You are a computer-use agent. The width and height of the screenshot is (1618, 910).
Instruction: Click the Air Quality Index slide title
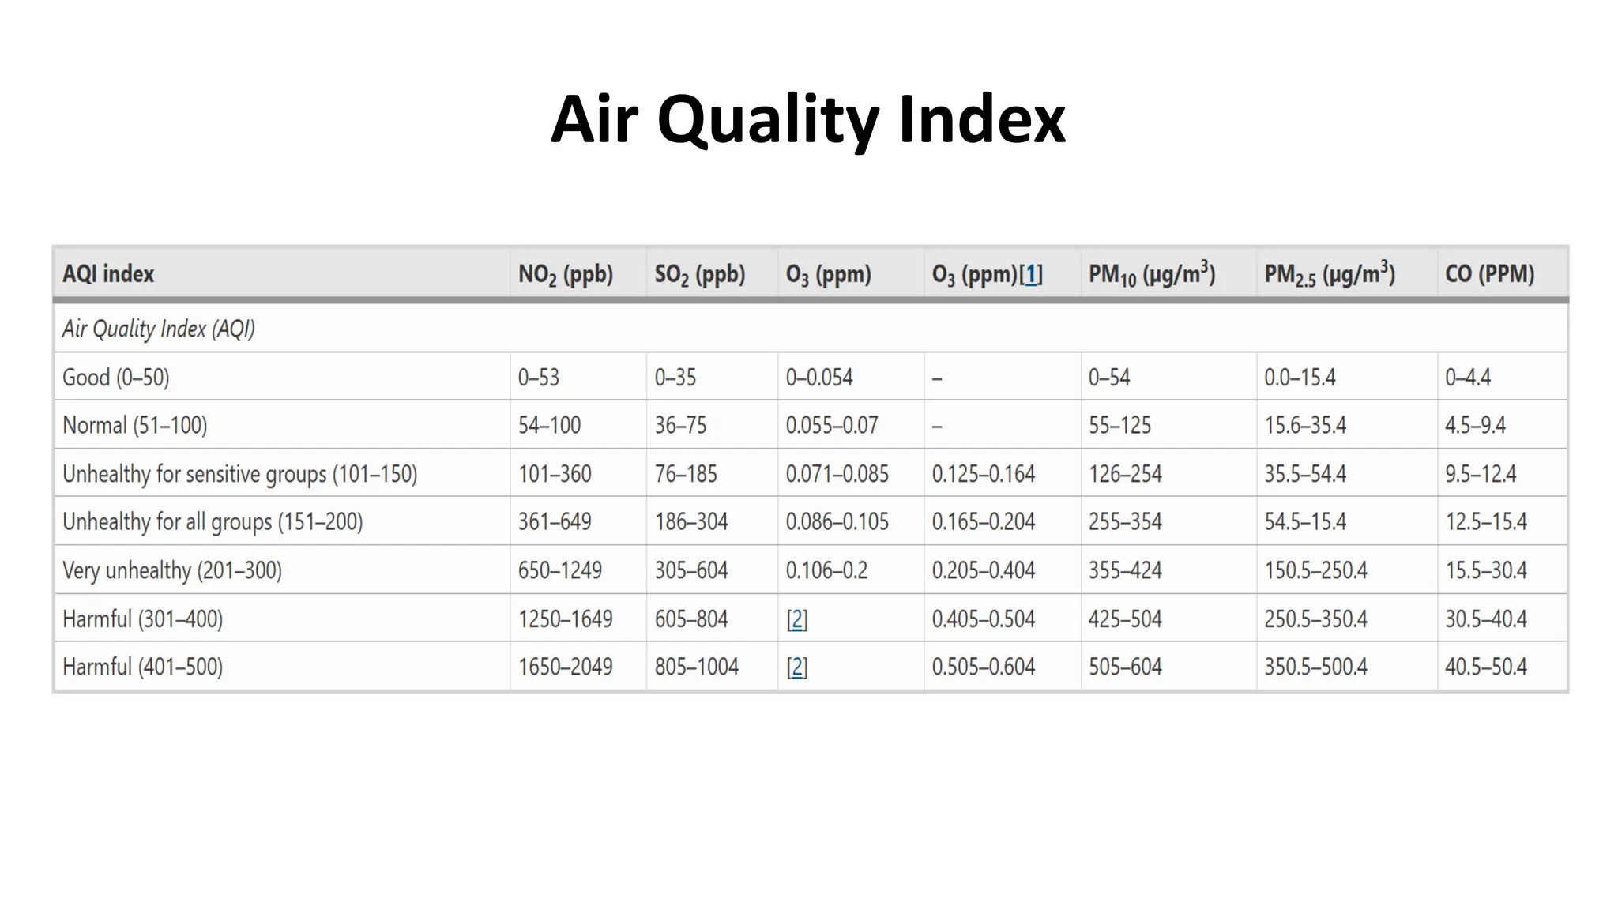click(808, 119)
